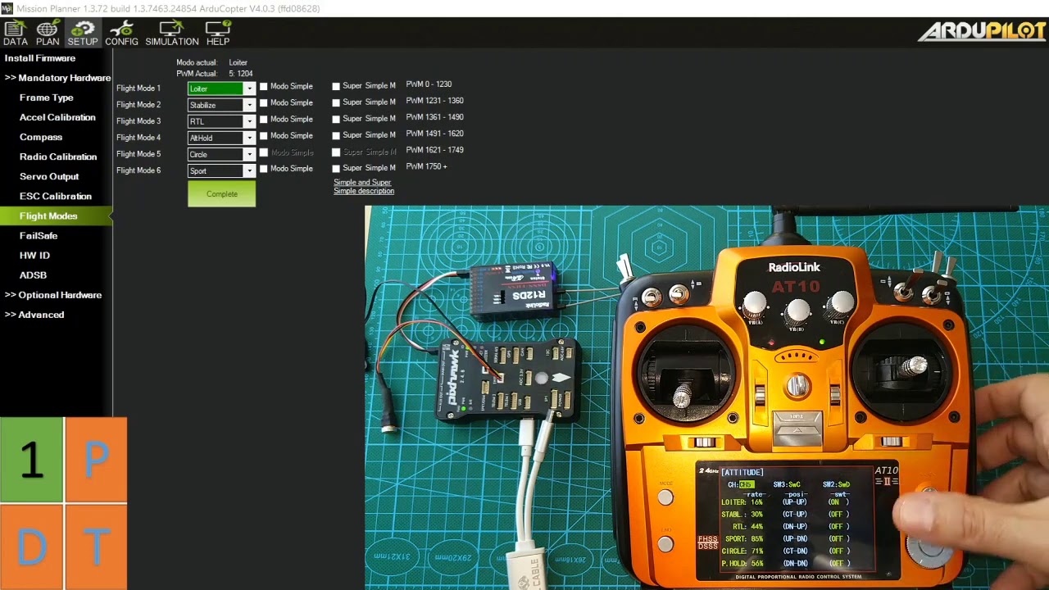The image size is (1049, 590).
Task: Click the Mission Planner title bar icon
Action: coord(7,8)
